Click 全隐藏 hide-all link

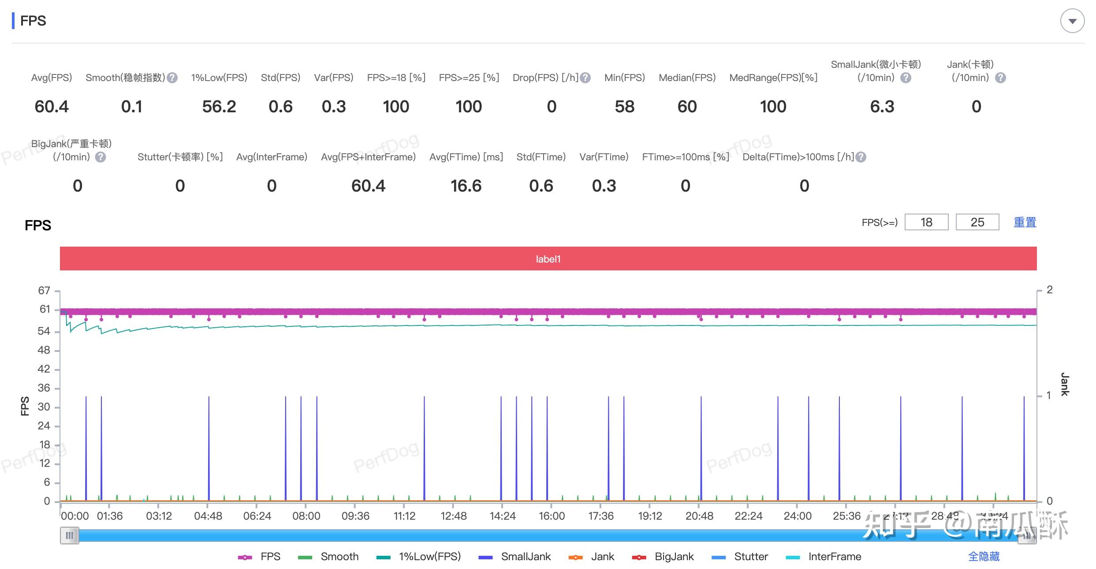983,557
